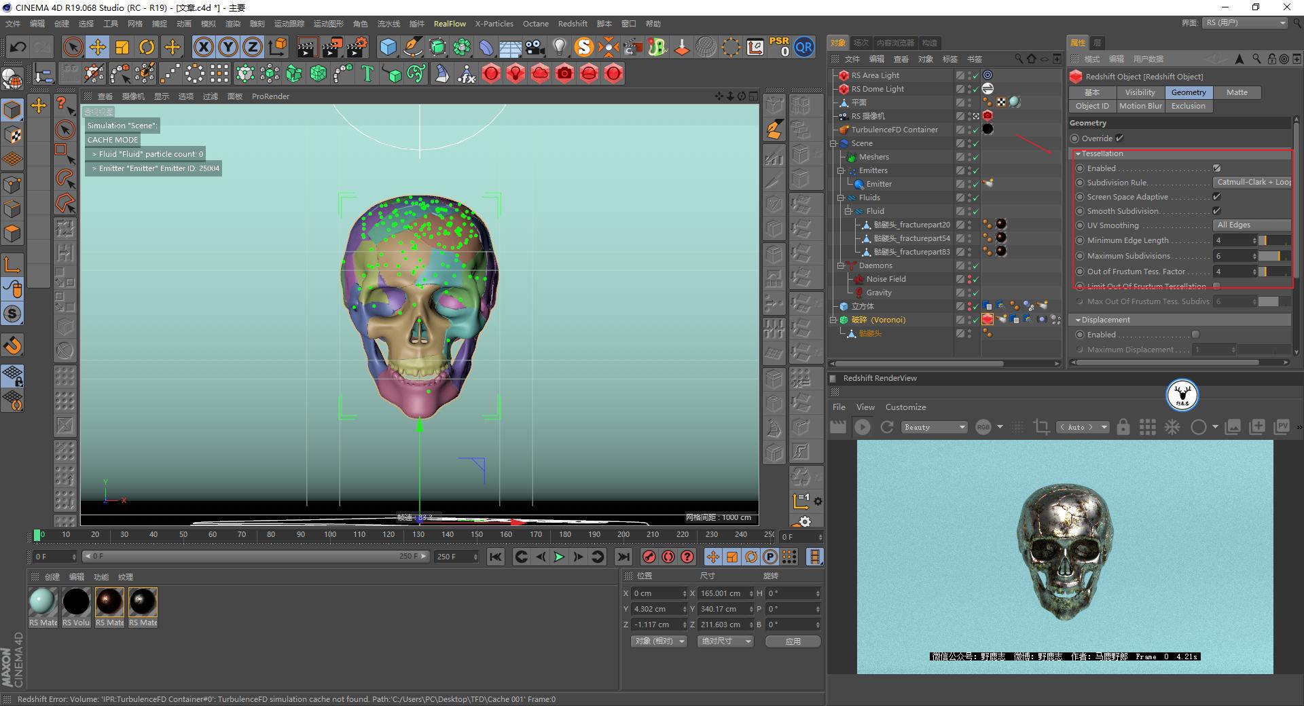Open the Beauty AOV dropdown in RenderView
This screenshot has height=706, width=1304.
click(934, 427)
